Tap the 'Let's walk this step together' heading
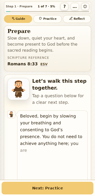95x196 pixels. point(59,85)
